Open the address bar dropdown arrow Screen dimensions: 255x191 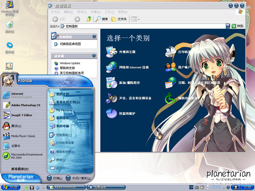click(228, 26)
